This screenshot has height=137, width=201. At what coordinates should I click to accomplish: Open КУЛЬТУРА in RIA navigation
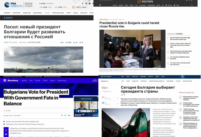tap(84, 13)
